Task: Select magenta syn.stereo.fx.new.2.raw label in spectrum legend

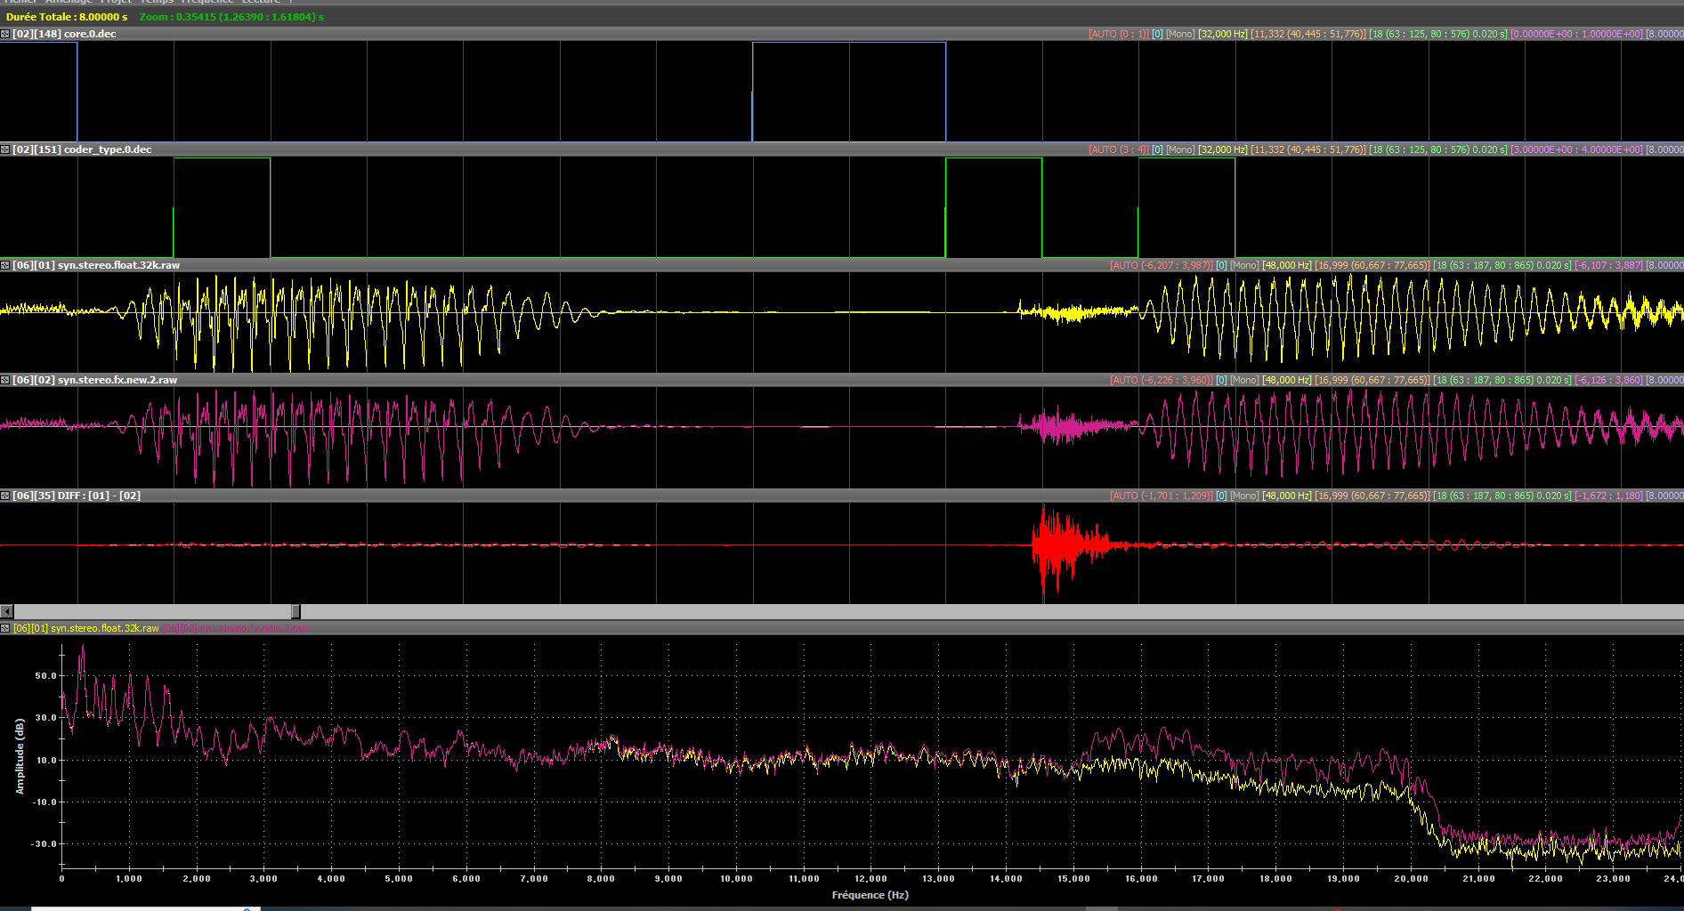Action: click(x=237, y=628)
